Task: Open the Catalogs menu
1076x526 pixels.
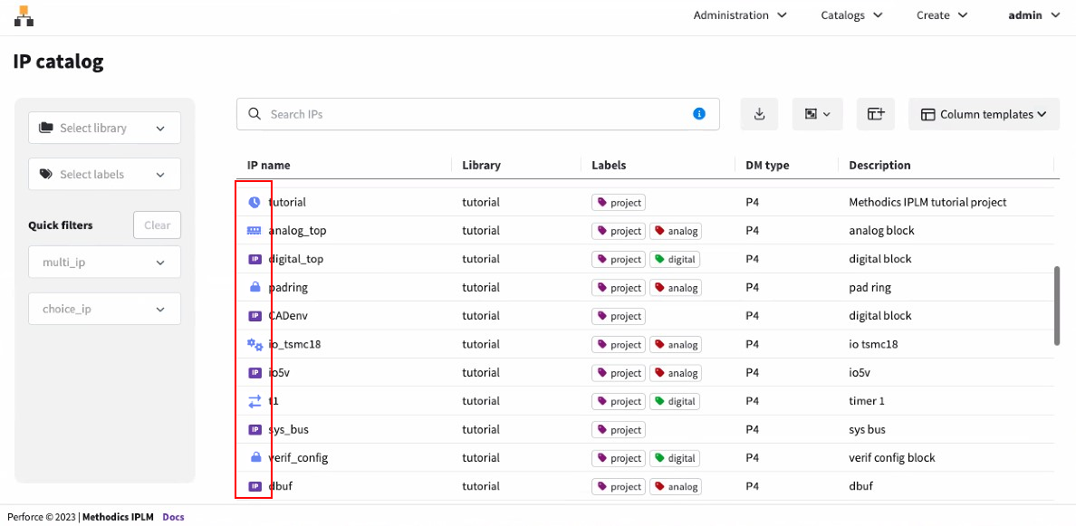Action: (x=850, y=15)
